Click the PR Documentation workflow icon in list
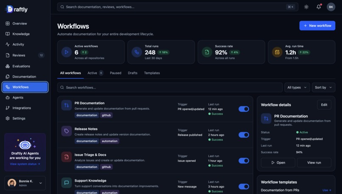342x194 pixels. (67, 105)
